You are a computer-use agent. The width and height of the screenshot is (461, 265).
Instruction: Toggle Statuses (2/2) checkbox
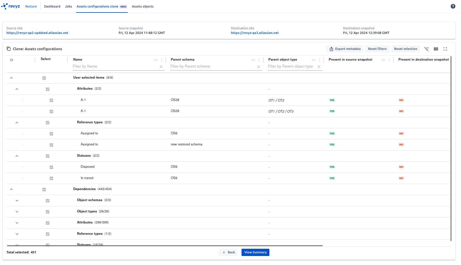[48, 156]
